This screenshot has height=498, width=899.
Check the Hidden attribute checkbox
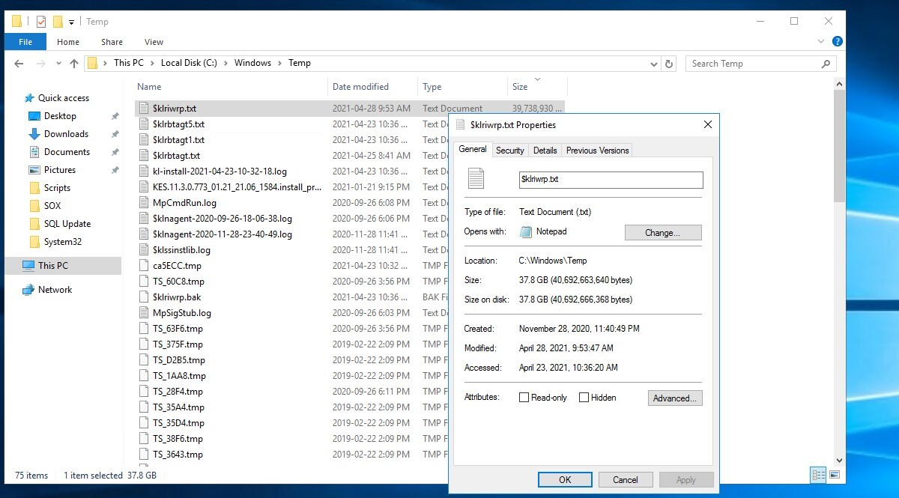pyautogui.click(x=584, y=398)
